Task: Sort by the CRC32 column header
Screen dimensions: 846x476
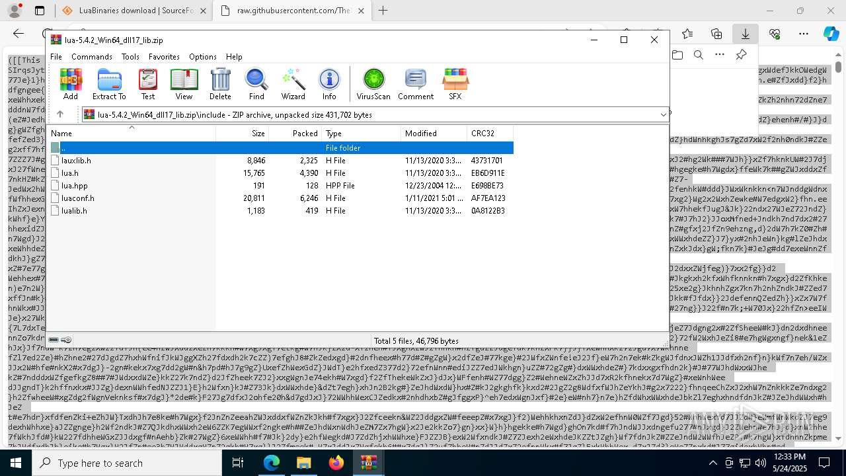Action: tap(490, 133)
